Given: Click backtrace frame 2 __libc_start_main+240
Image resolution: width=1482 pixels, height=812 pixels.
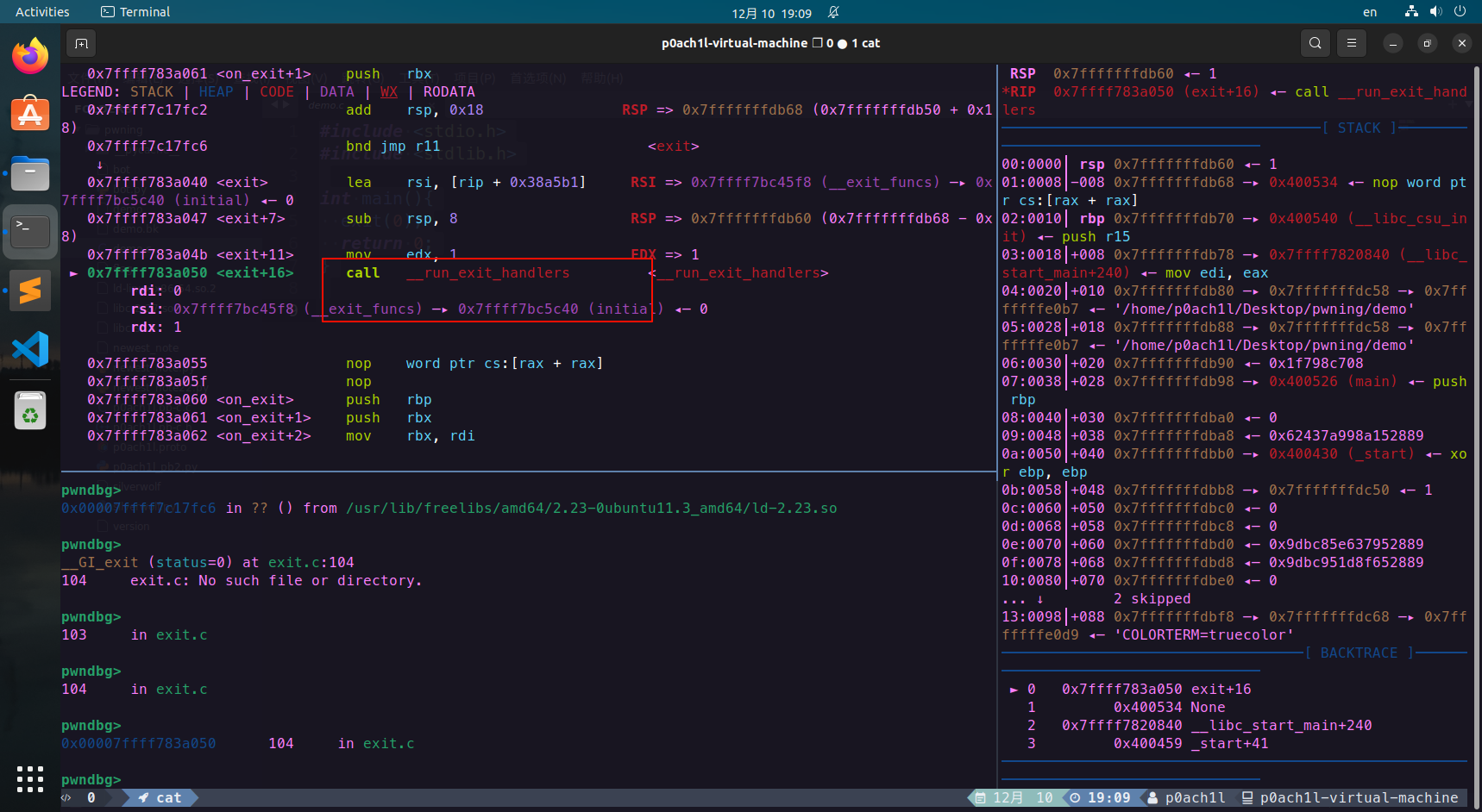Looking at the screenshot, I should [x=1199, y=726].
